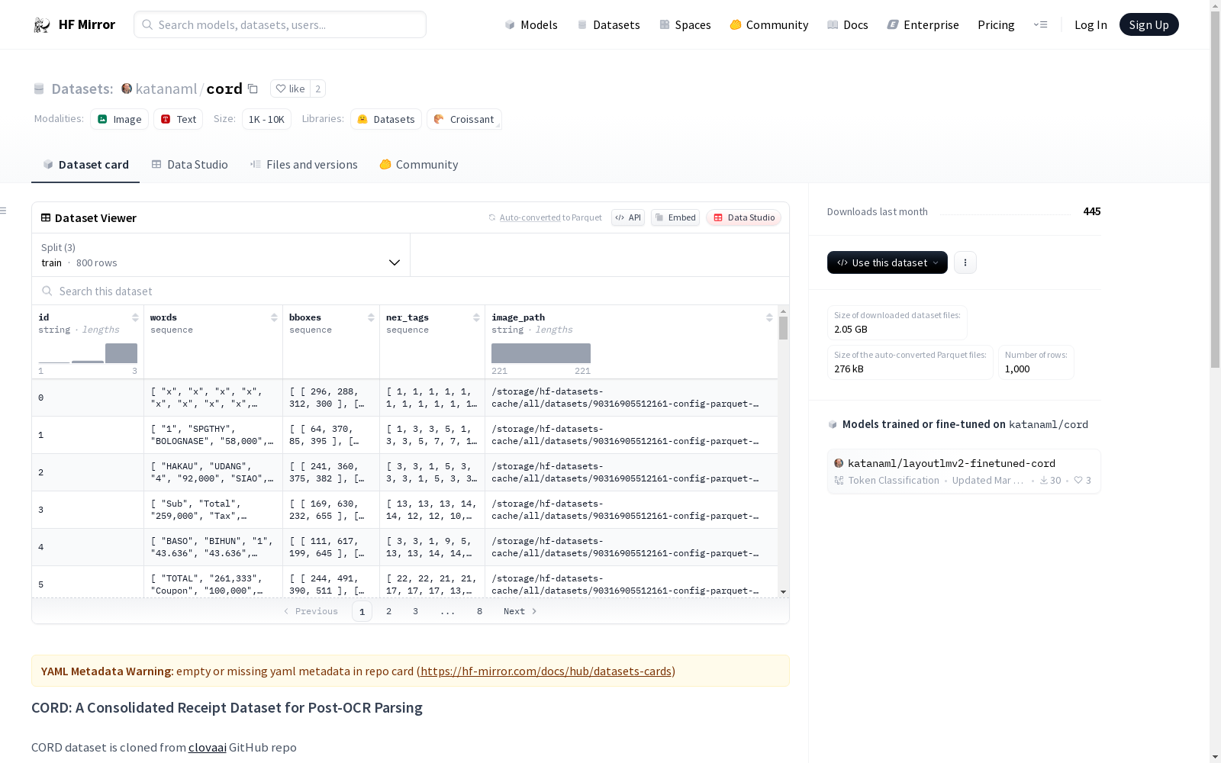
Task: Expand the Use this dataset dropdown
Action: [888, 262]
